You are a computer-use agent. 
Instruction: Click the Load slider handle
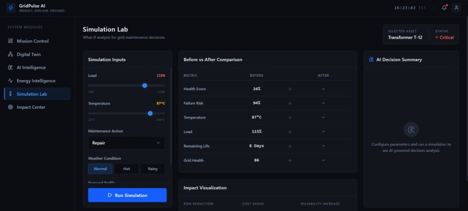145,85
